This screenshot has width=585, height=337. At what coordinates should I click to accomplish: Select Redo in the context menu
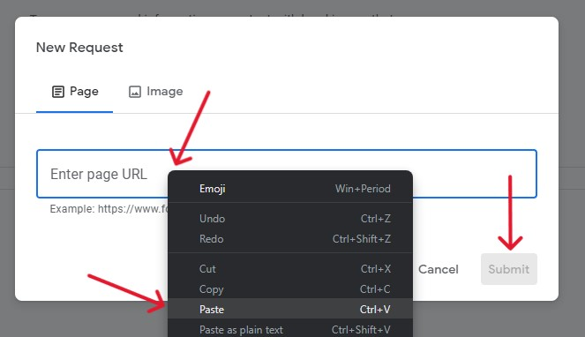point(290,239)
